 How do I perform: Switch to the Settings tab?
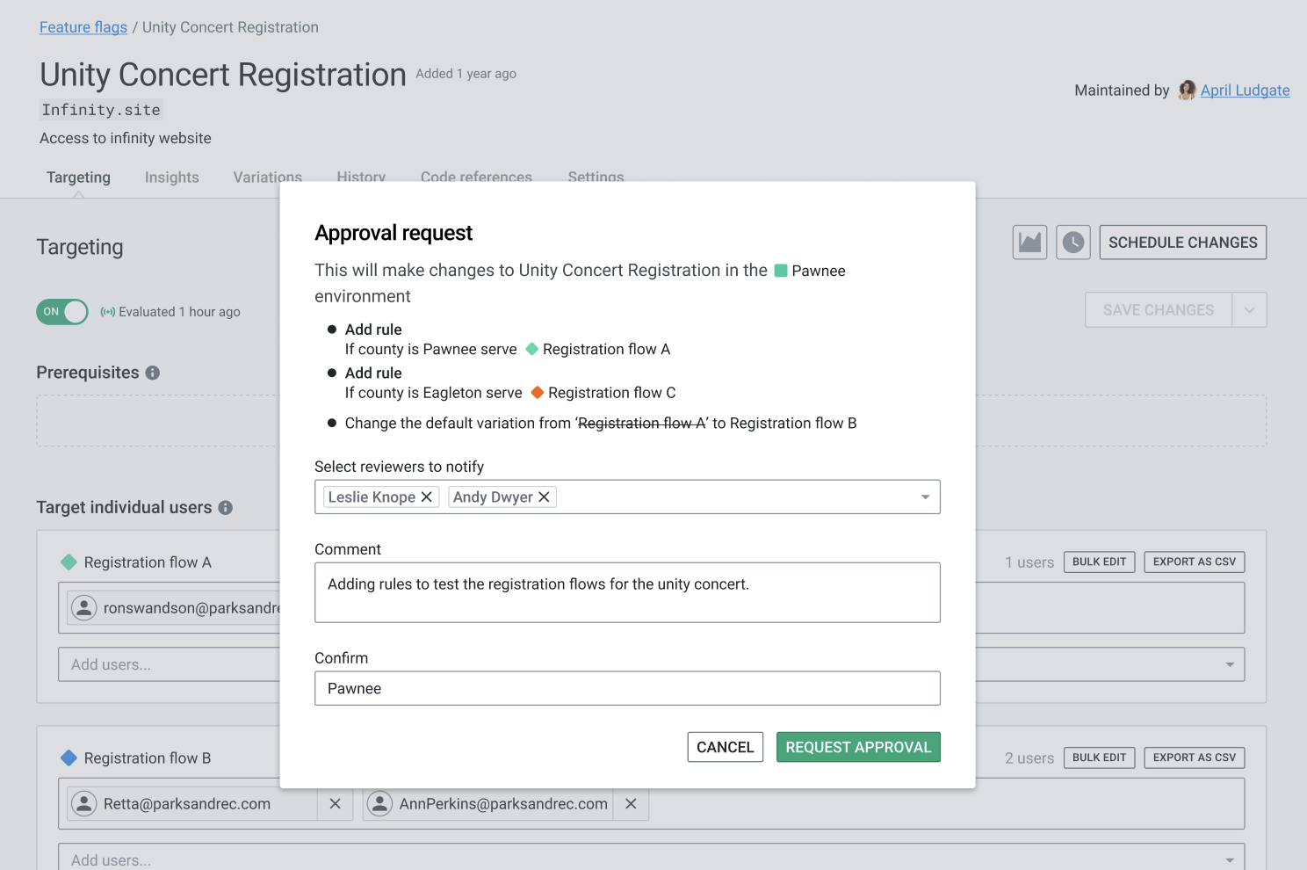(x=596, y=177)
